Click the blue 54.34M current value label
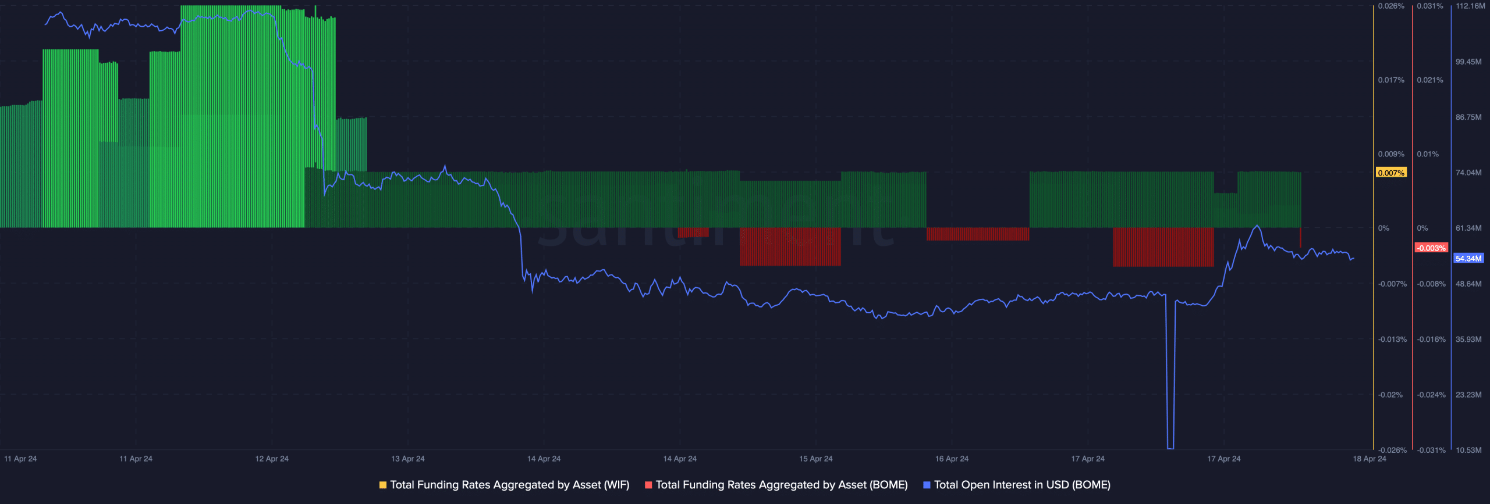Screen dimensions: 1490x504 pos(1468,258)
